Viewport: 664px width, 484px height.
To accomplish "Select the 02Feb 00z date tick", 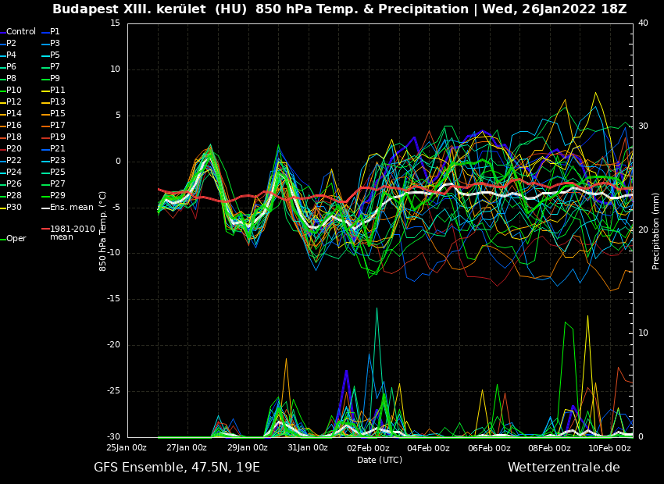I will 368,448.
